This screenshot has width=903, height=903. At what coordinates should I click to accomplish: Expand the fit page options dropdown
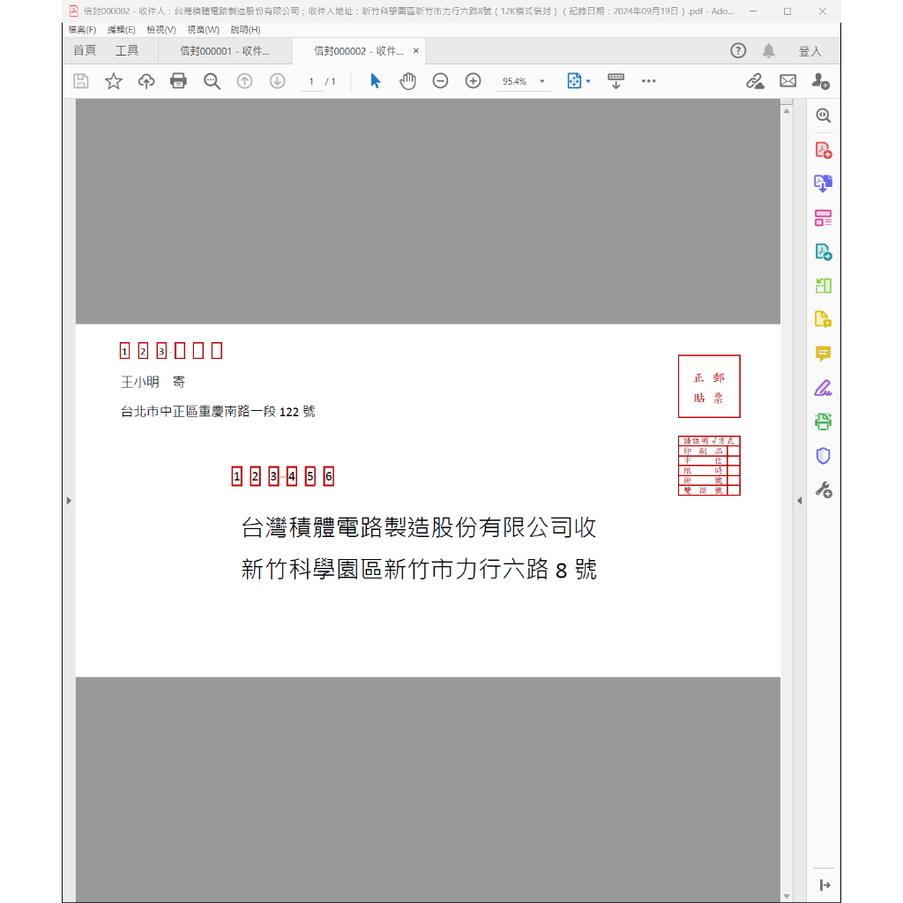tap(588, 81)
